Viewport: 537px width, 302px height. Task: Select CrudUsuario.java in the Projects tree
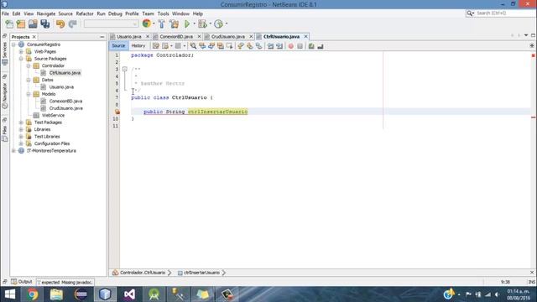click(x=65, y=108)
